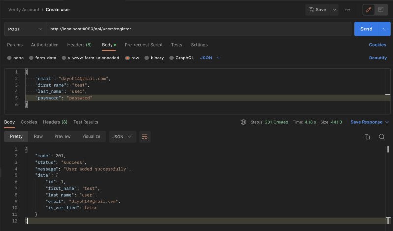393x231 pixels.
Task: Open the response JSON format dropdown
Action: click(x=122, y=137)
